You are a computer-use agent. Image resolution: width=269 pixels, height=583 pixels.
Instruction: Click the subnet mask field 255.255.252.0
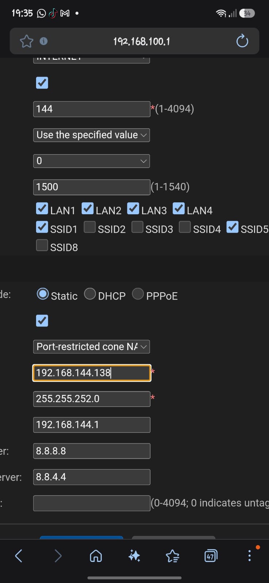tap(91, 399)
